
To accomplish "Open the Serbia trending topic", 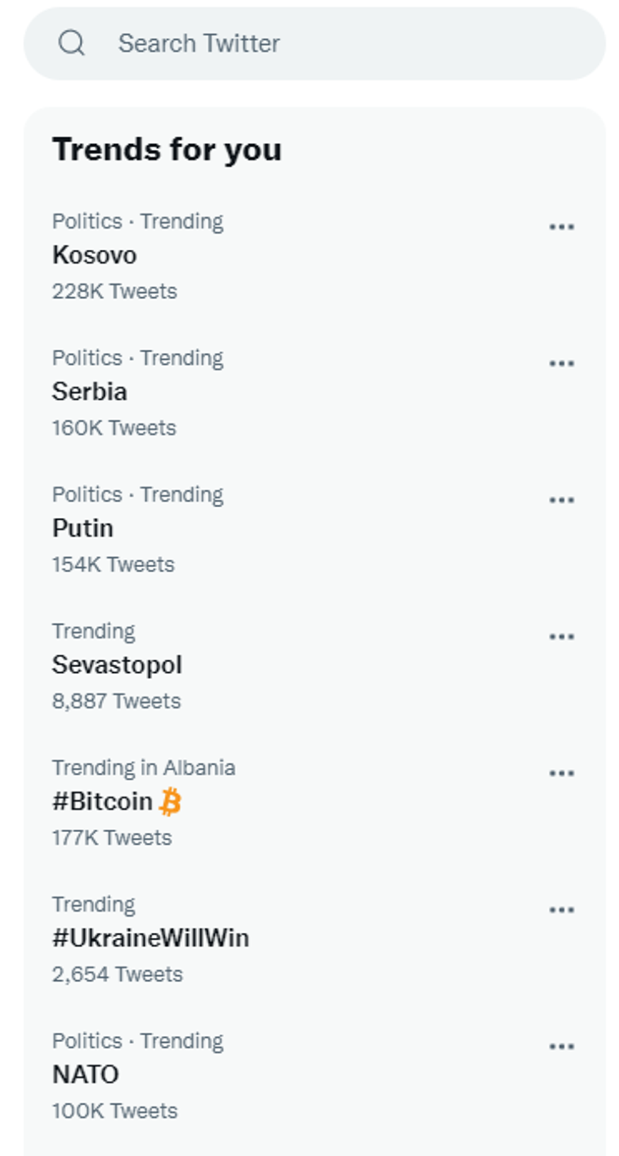I will (x=90, y=392).
